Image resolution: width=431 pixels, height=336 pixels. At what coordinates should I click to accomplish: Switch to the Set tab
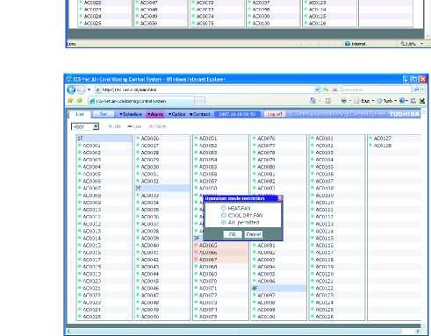[103, 114]
